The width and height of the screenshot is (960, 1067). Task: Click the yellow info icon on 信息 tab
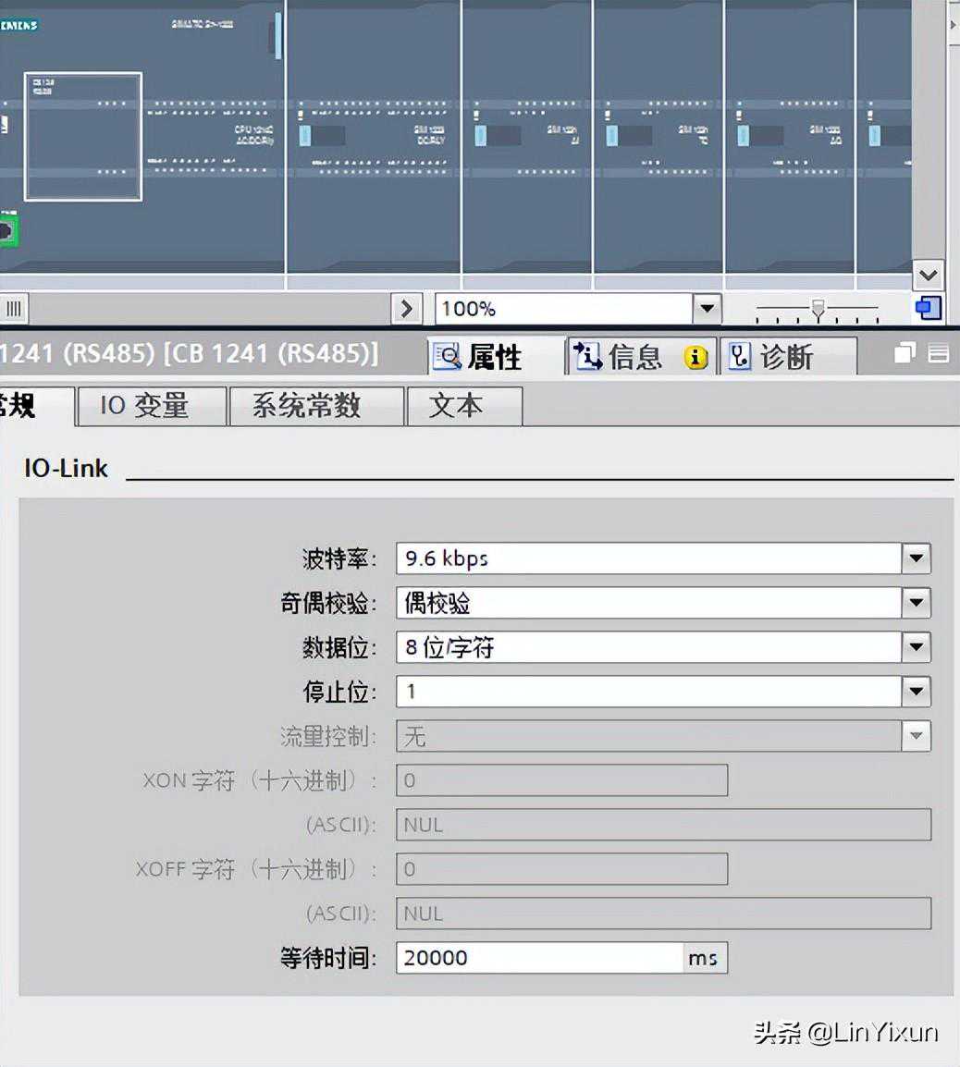point(695,358)
